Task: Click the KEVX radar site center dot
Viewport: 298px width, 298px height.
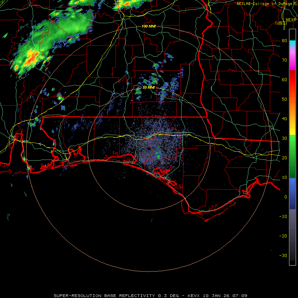Action: point(149,149)
